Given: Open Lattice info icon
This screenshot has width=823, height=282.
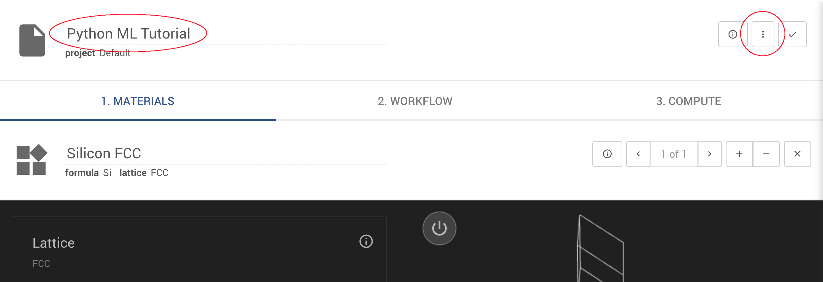Looking at the screenshot, I should tap(366, 242).
